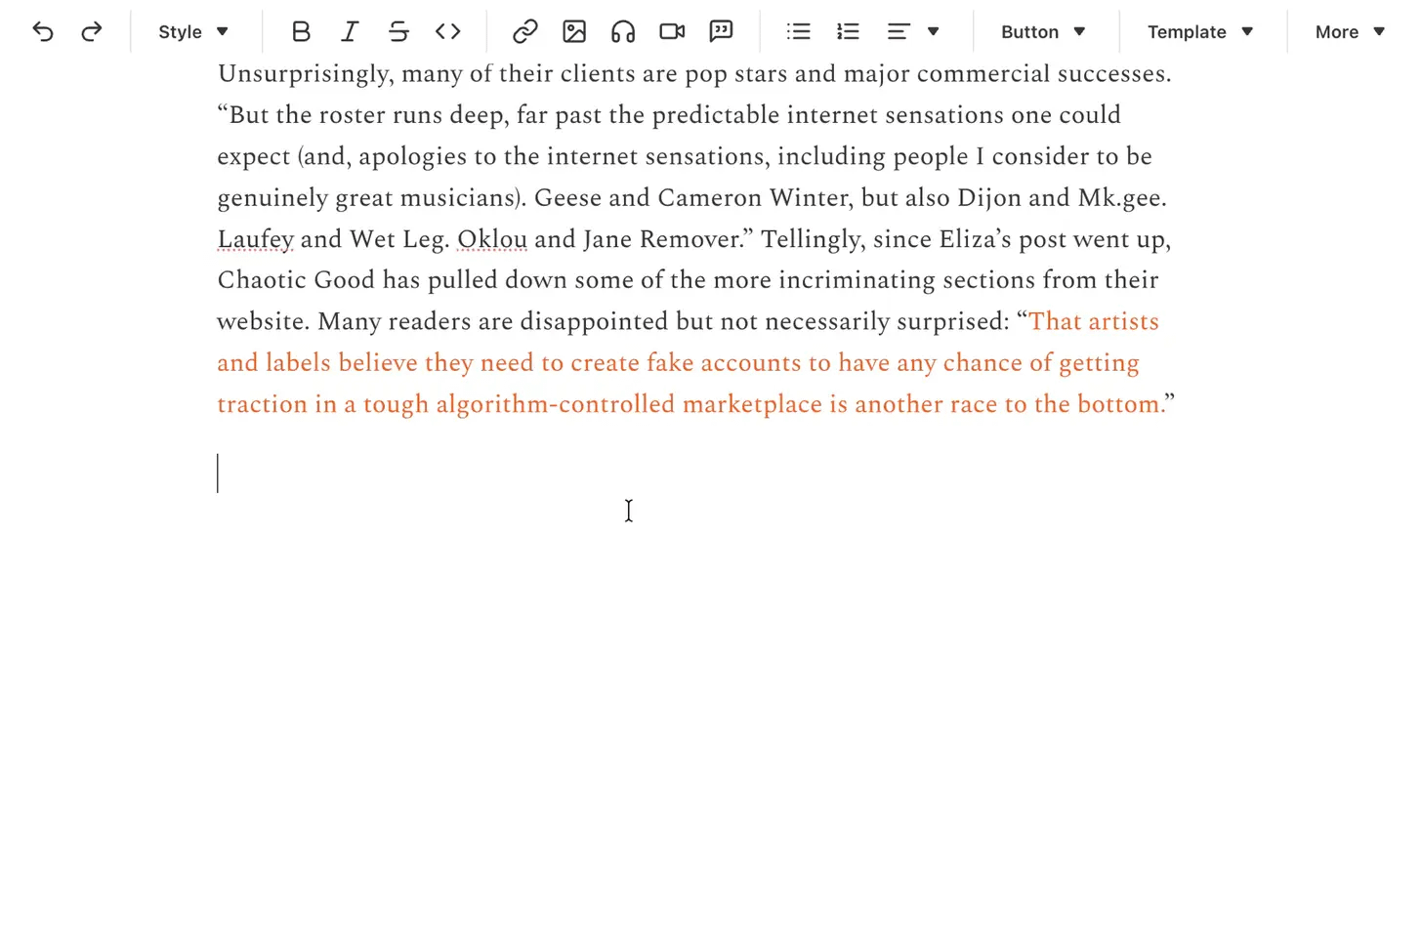Image resolution: width=1422 pixels, height=948 pixels.
Task: Open the More options menu
Action: coord(1350,32)
